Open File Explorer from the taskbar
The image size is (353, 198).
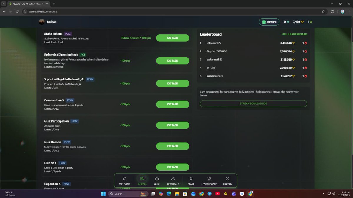tap(177, 194)
